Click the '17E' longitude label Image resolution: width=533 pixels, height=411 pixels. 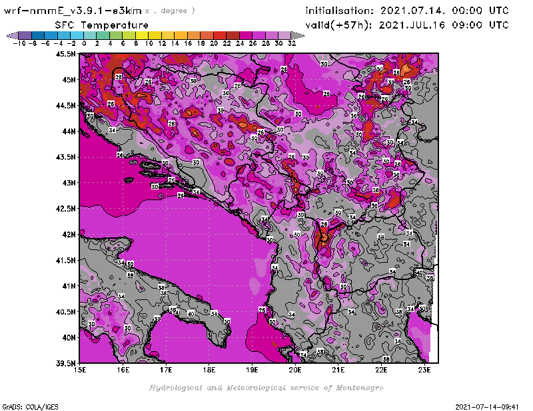(166, 370)
